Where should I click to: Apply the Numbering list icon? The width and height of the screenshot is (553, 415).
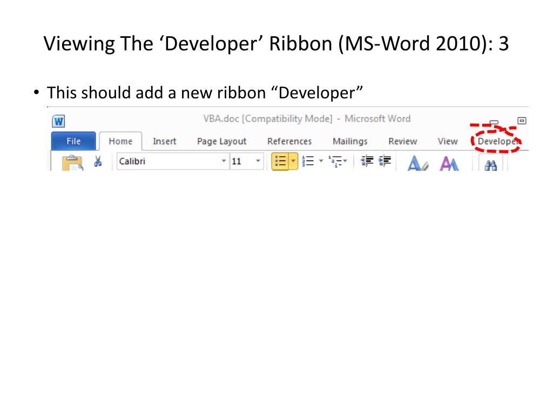(308, 161)
